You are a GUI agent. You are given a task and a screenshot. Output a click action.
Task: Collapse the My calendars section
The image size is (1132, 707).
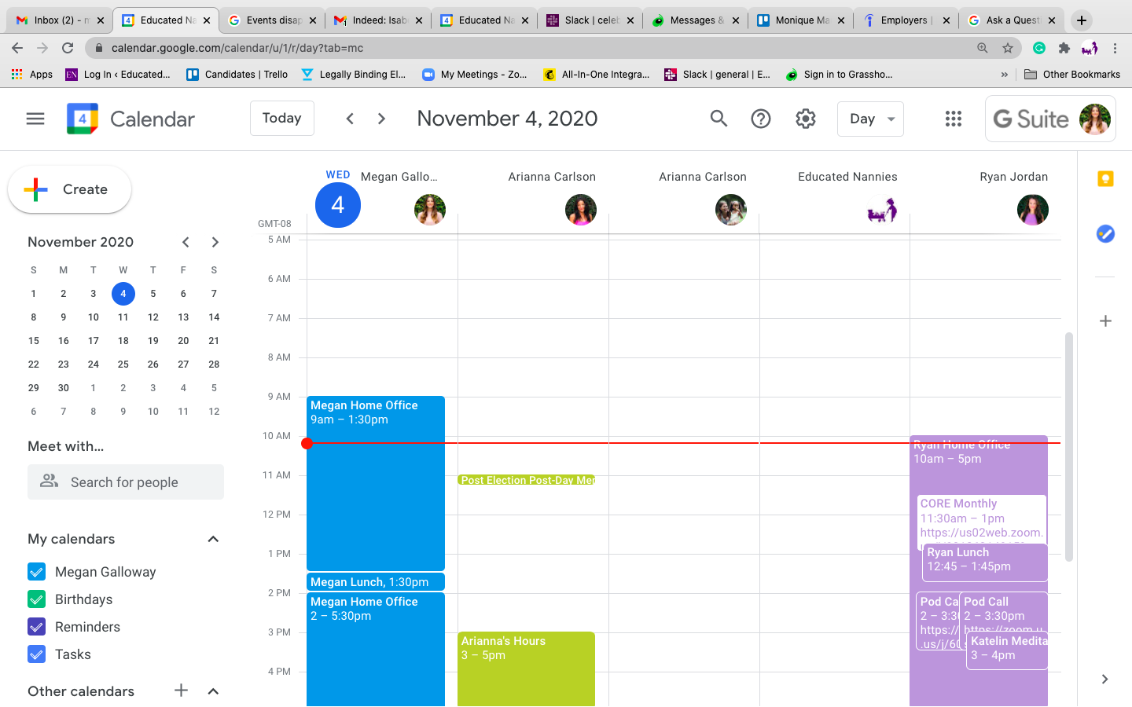pyautogui.click(x=212, y=539)
